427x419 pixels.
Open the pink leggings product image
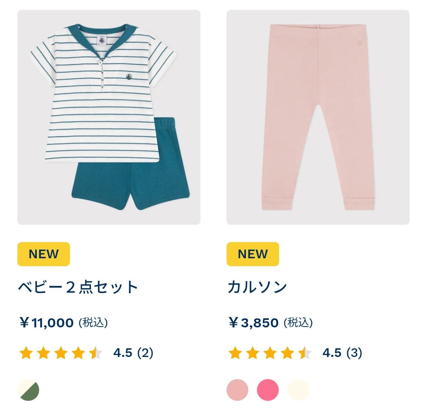[x=318, y=117]
